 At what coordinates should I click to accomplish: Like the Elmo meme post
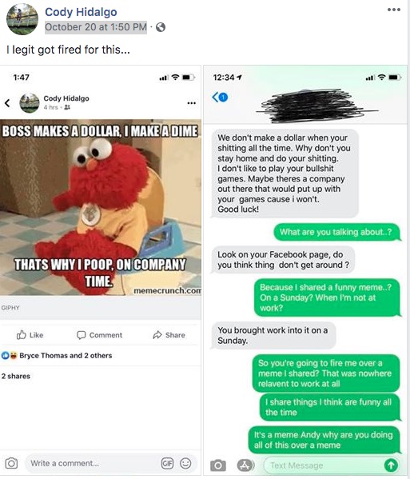tap(30, 335)
